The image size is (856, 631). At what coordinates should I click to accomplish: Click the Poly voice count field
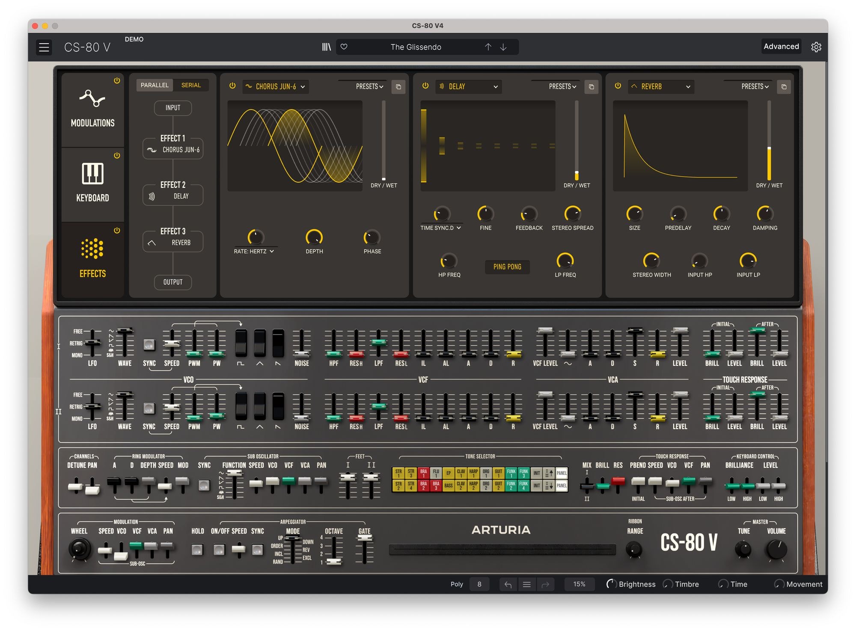pos(479,584)
